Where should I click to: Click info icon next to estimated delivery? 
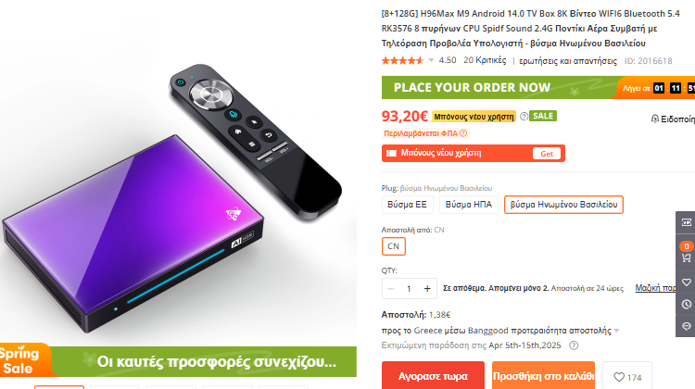click(x=574, y=345)
